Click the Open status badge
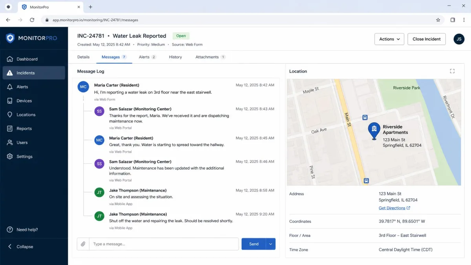Image resolution: width=471 pixels, height=265 pixels. 181,36
